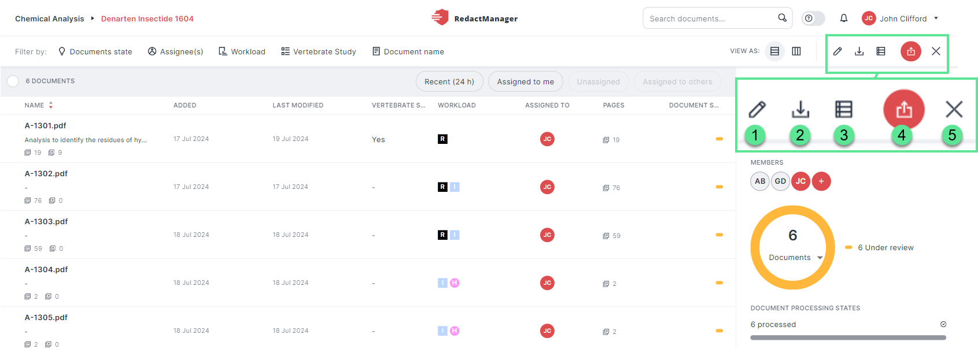The image size is (978, 349).
Task: Expand the John Clifford user menu arrow
Action: [x=936, y=18]
